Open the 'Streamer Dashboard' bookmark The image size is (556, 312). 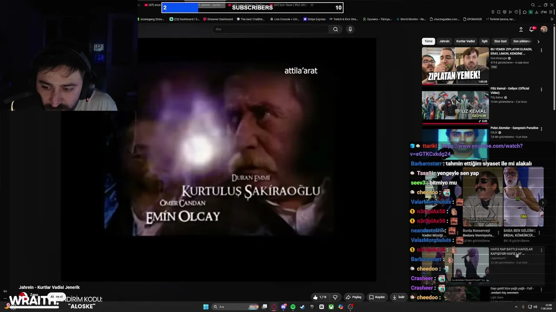coord(218,19)
